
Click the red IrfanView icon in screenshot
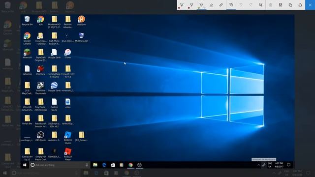pos(40,70)
